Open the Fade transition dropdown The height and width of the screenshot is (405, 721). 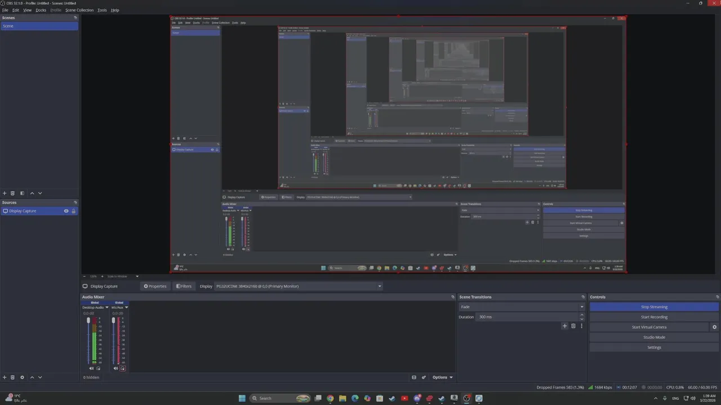click(522, 307)
